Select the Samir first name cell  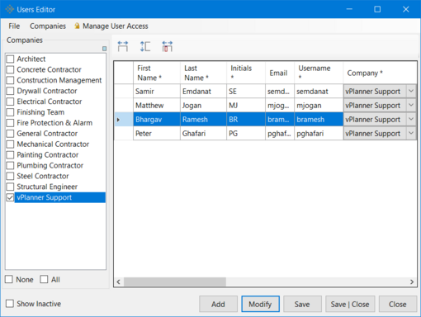pos(157,92)
